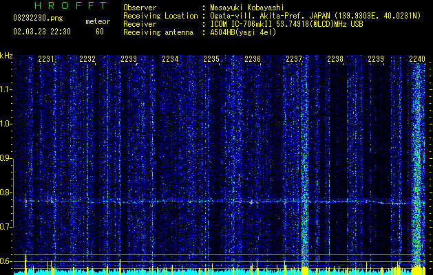Click the 2237 time marker
Image resolution: width=433 pixels, height=275 pixels.
(294, 59)
